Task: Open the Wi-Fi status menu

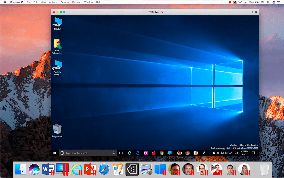Action: coord(240,2)
